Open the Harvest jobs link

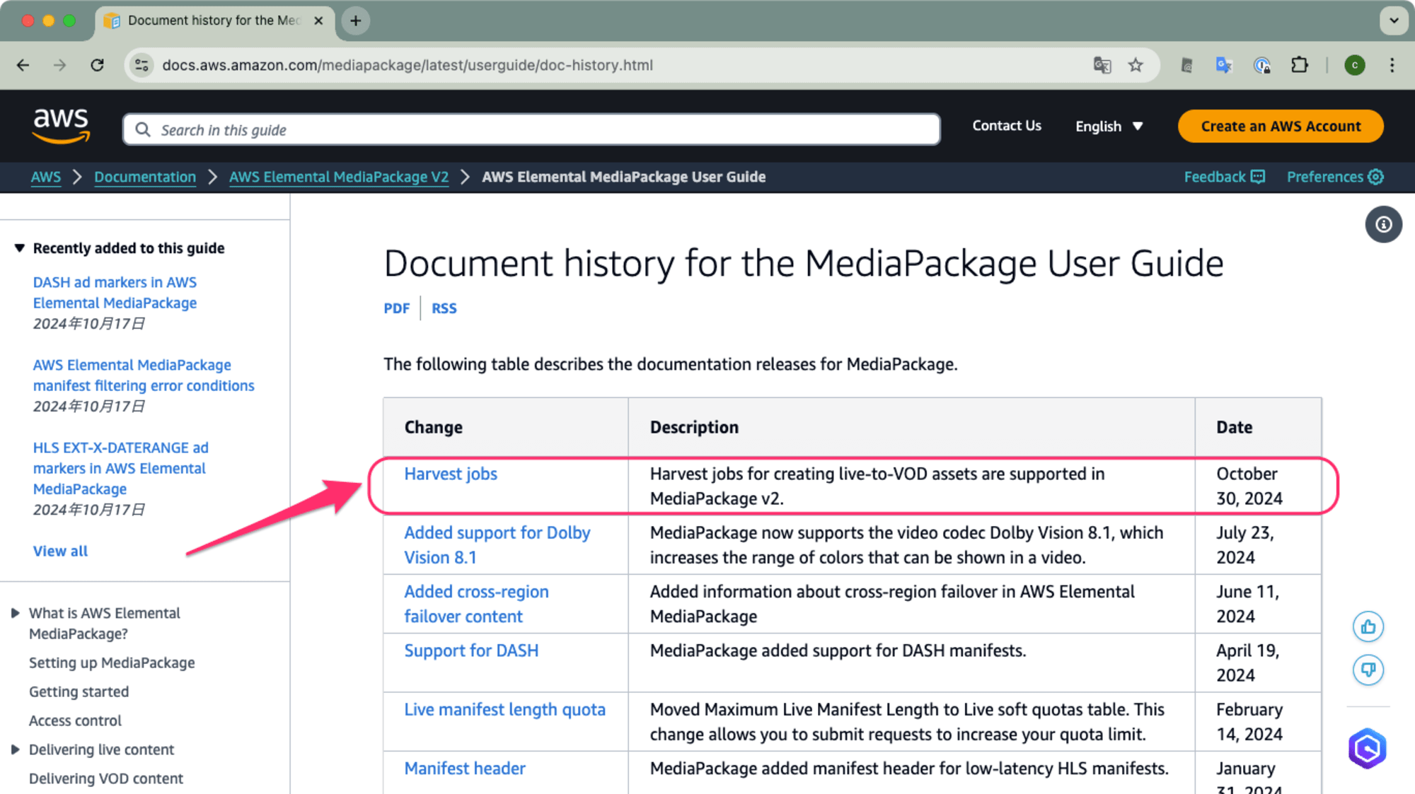451,474
